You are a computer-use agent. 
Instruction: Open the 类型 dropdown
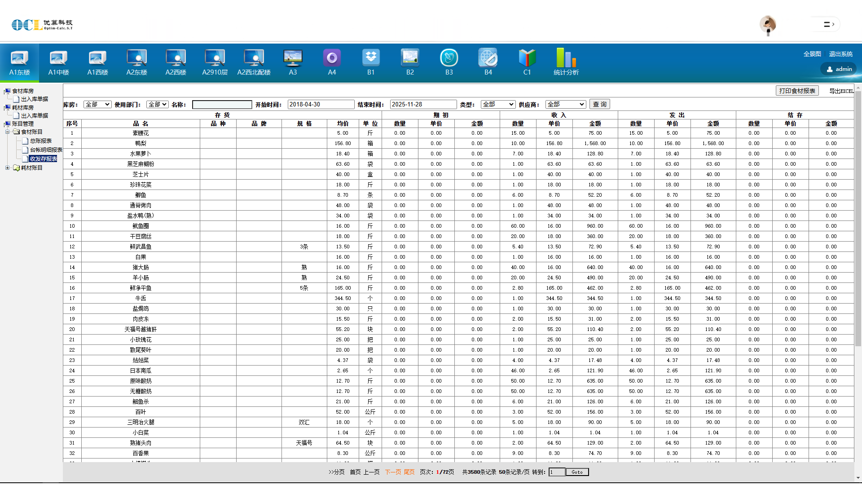pos(498,105)
